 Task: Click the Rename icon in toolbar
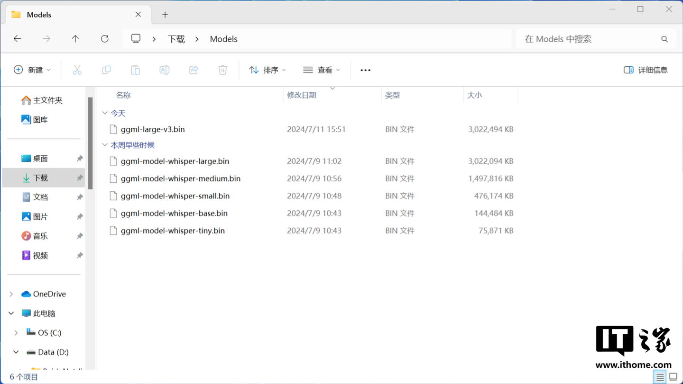pyautogui.click(x=165, y=70)
